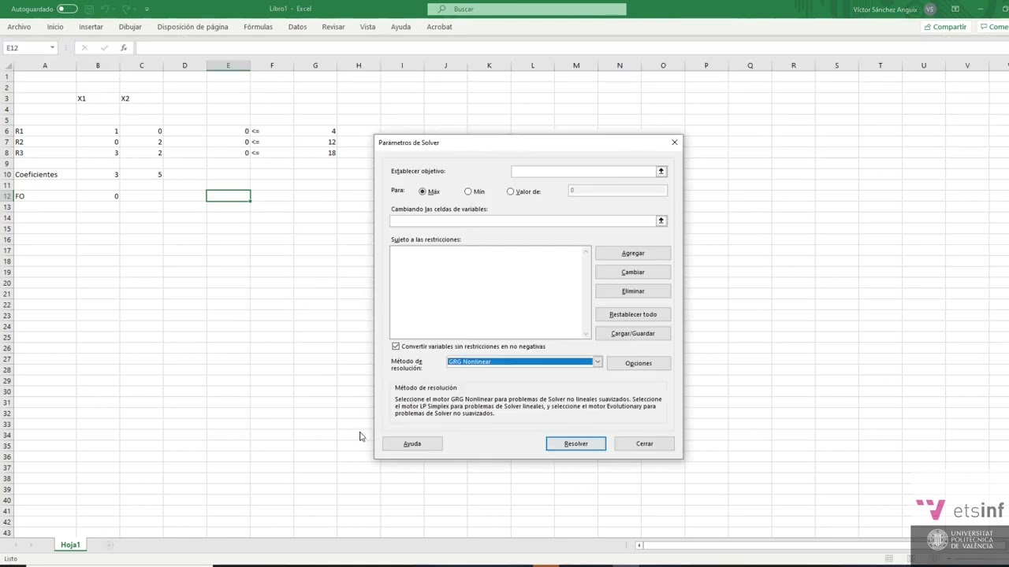Screen dimensions: 1009x567
Task: Click the add new sheet plus icon
Action: [x=110, y=545]
